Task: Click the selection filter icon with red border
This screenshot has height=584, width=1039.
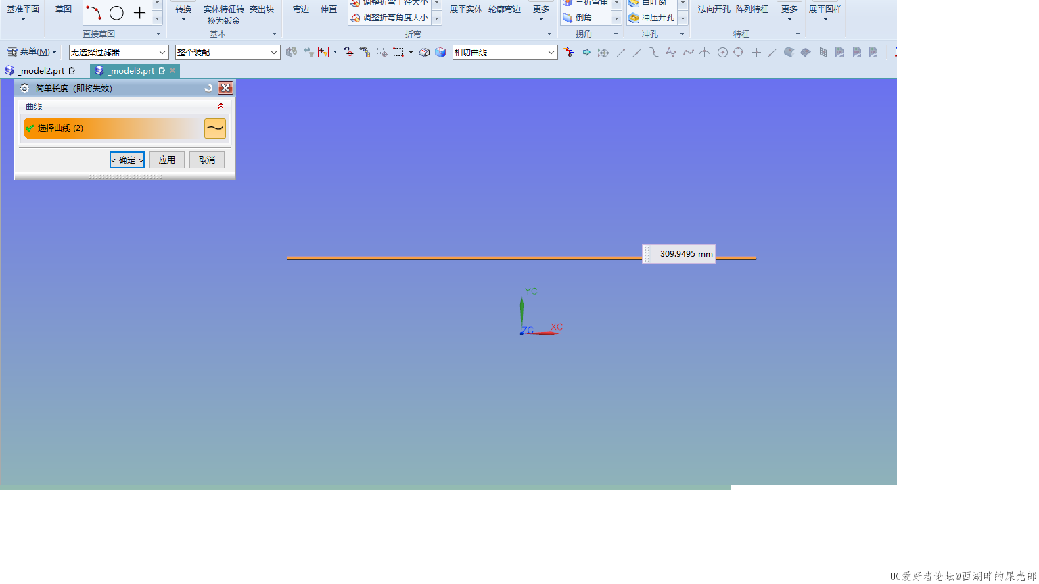Action: pyautogui.click(x=323, y=52)
